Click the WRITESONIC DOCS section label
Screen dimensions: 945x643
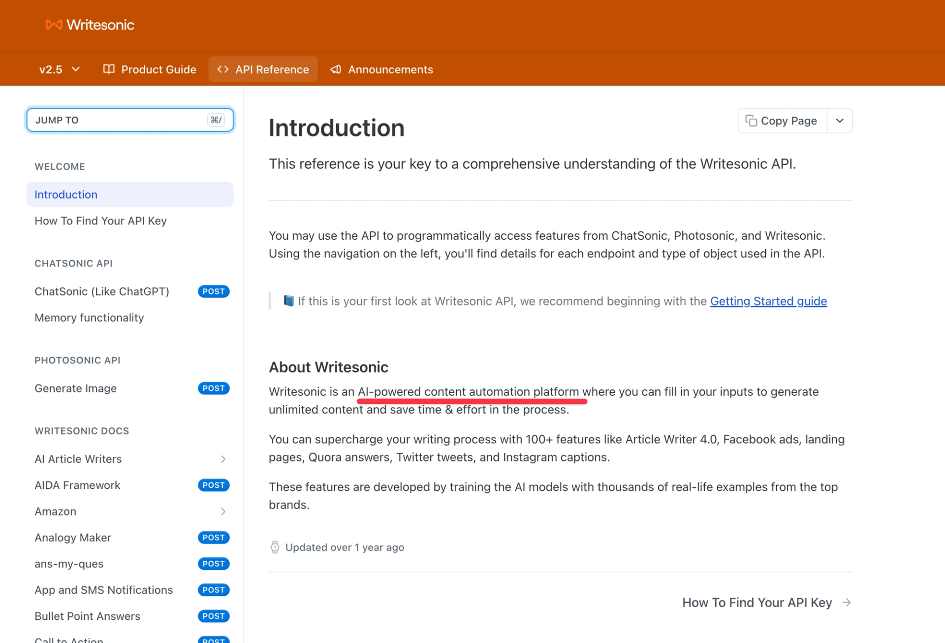pos(82,431)
